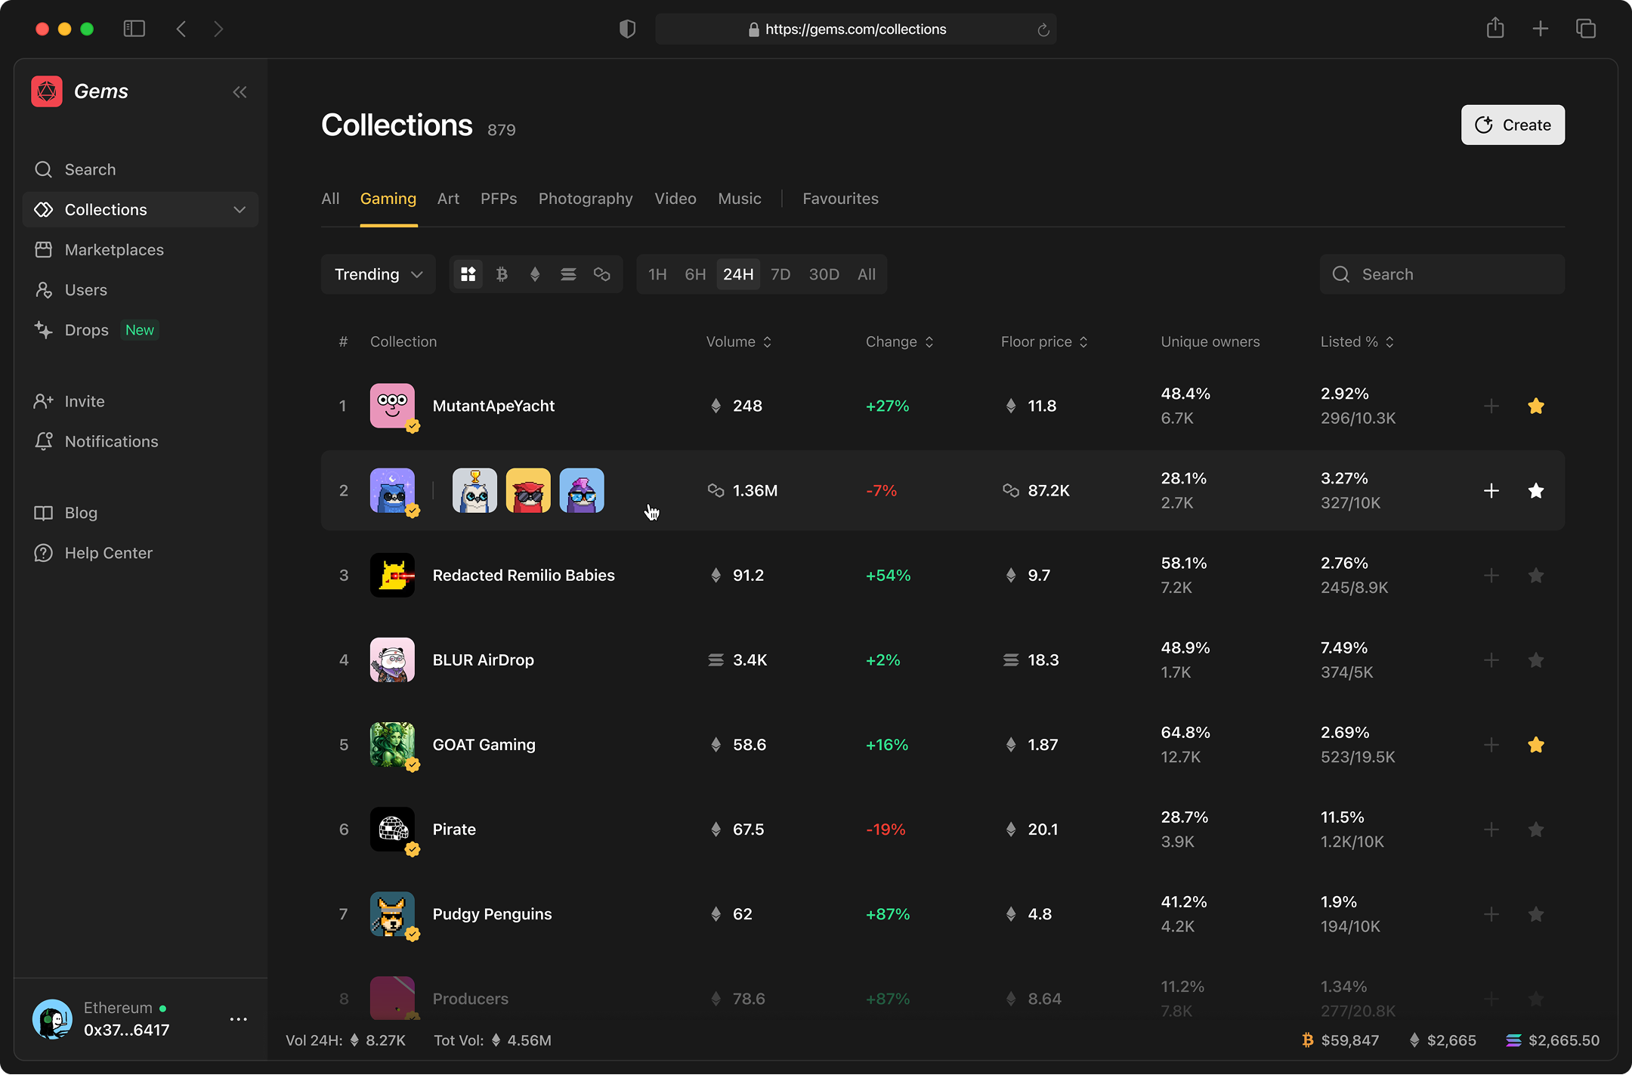The image size is (1632, 1075).
Task: Open the Trending sort dropdown
Action: (x=378, y=274)
